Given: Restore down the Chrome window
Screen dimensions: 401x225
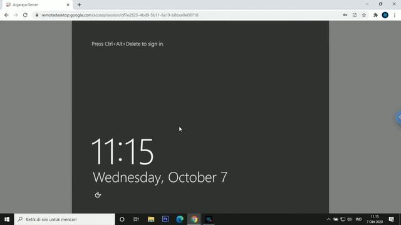Looking at the screenshot, I should click(380, 4).
